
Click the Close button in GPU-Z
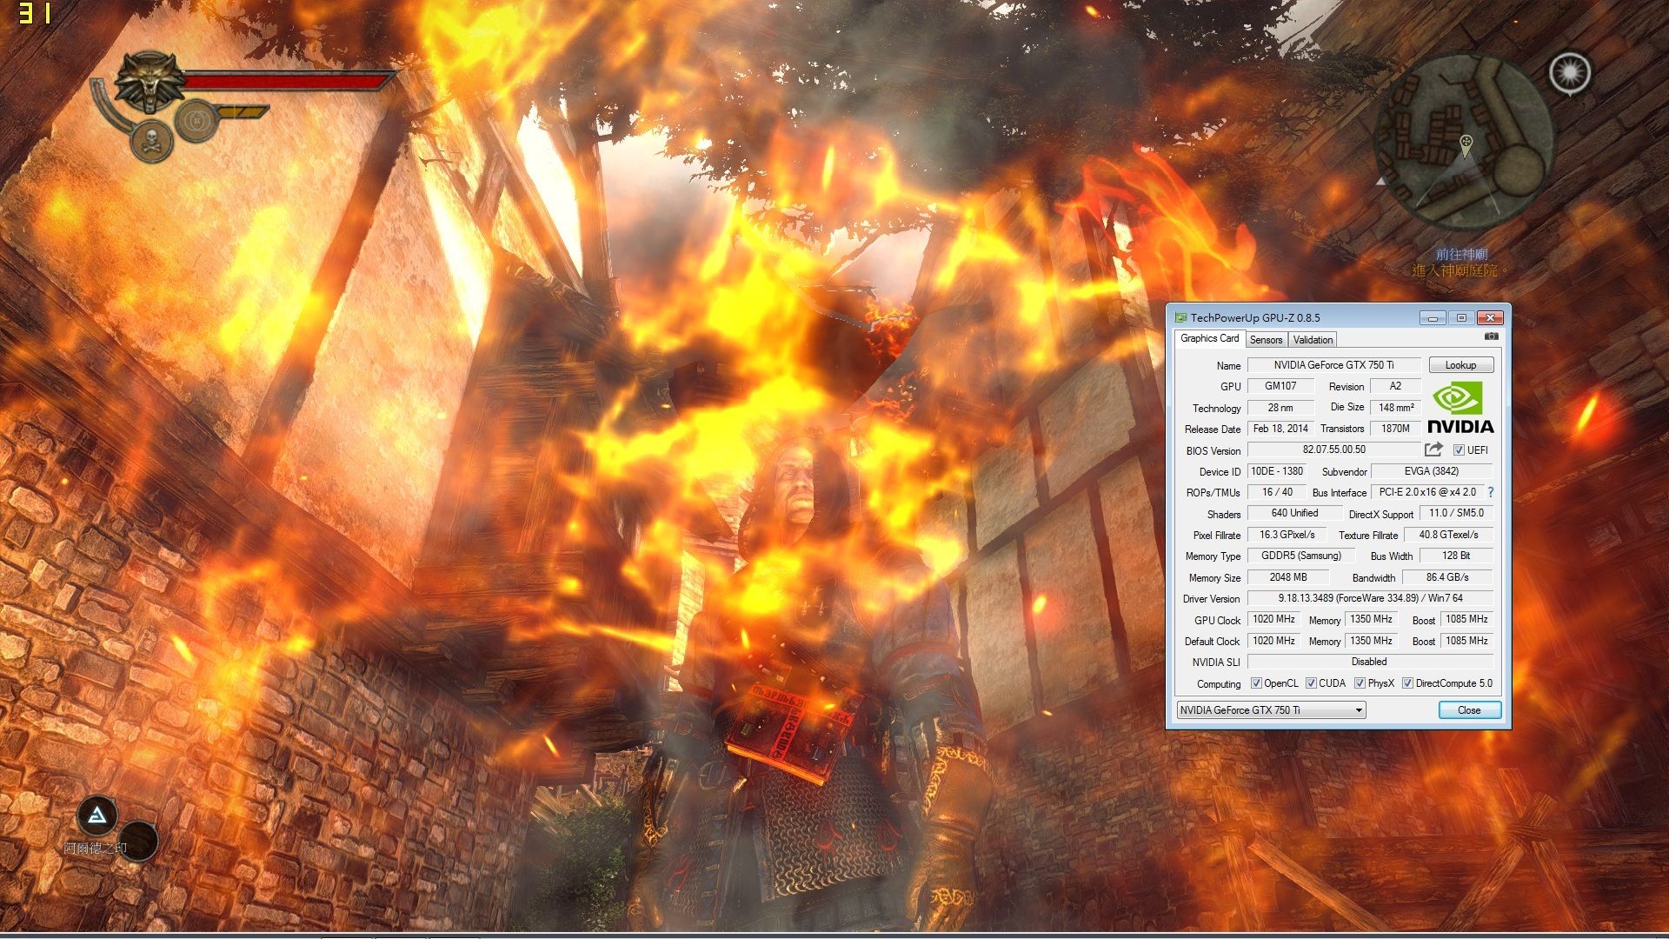tap(1469, 710)
